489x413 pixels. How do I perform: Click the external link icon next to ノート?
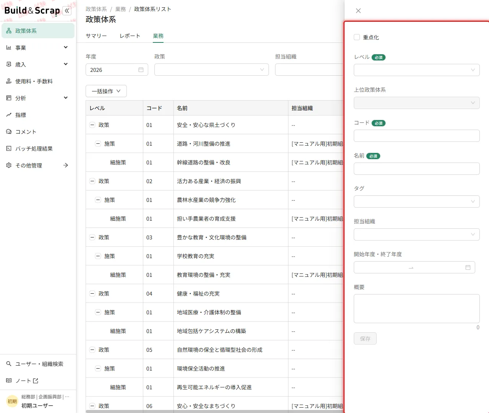coord(36,381)
